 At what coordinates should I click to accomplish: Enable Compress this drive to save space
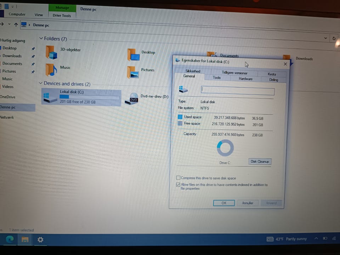178,178
